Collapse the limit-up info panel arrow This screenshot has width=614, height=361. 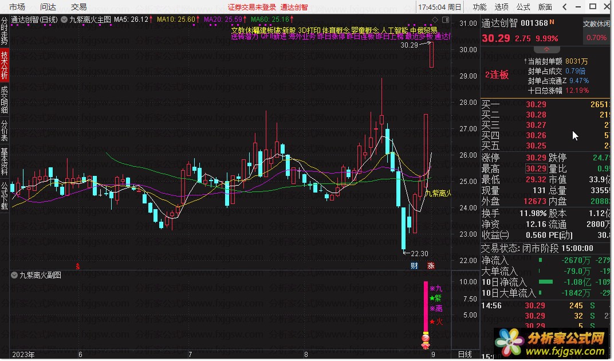[546, 49]
